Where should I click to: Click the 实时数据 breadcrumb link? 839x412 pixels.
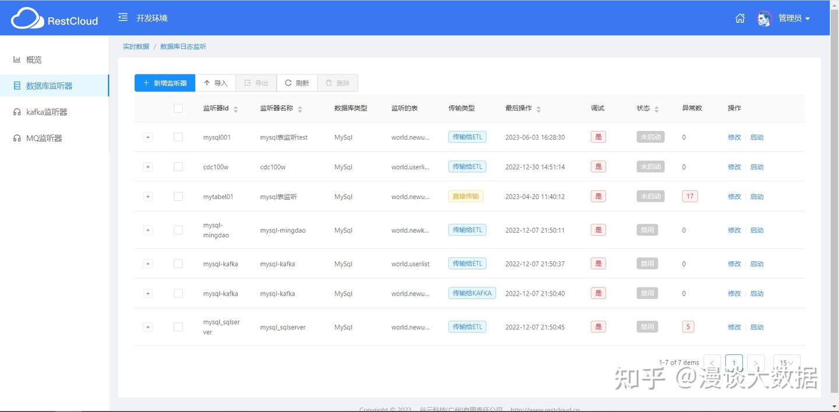pyautogui.click(x=136, y=47)
